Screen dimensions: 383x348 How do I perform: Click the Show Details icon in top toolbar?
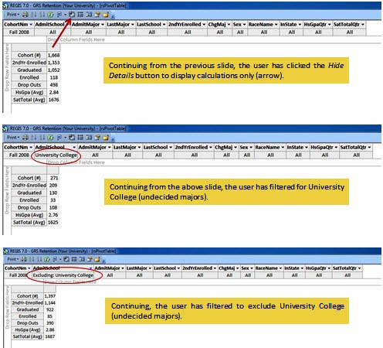pyautogui.click(x=80, y=15)
